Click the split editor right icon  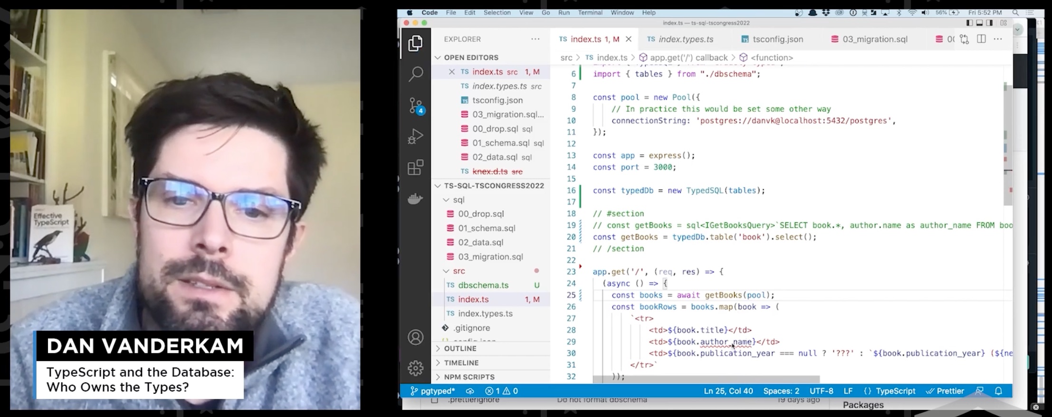click(981, 39)
